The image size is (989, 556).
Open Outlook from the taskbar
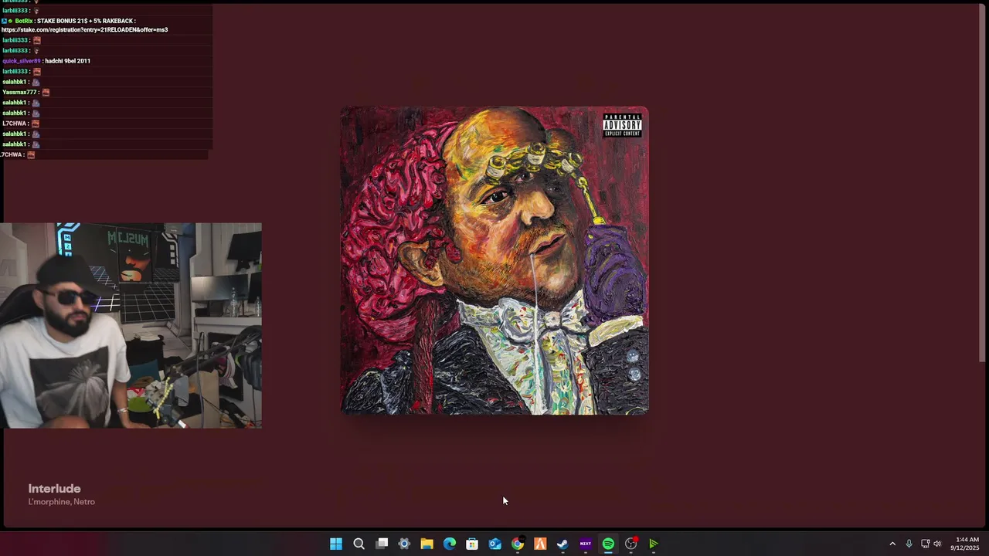tap(494, 544)
